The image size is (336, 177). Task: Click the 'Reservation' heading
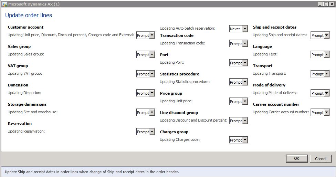pyautogui.click(x=20, y=124)
